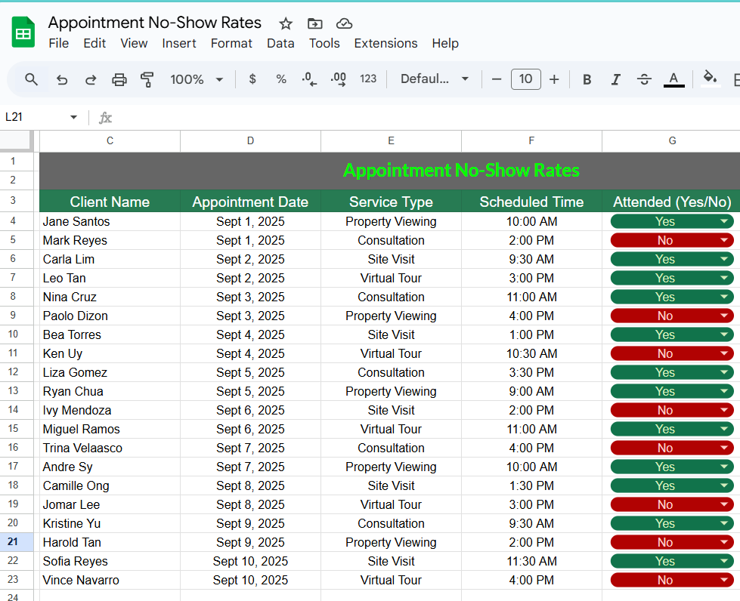This screenshot has height=601, width=740.
Task: Click the document title Appointment No-Show Rates
Action: [x=154, y=23]
